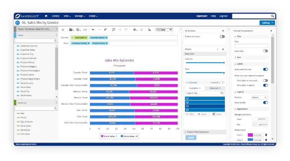Open the Fields section options menu
The height and width of the screenshot is (161, 290).
click(x=56, y=35)
